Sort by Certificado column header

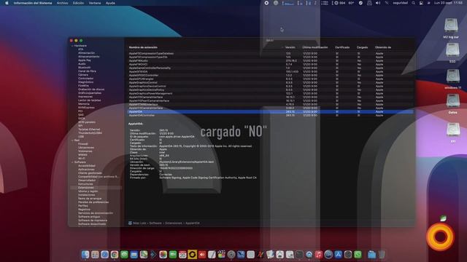pyautogui.click(x=342, y=47)
